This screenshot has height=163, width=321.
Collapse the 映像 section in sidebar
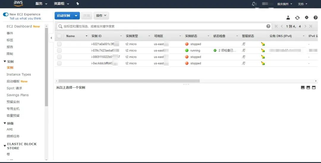(x=5, y=123)
